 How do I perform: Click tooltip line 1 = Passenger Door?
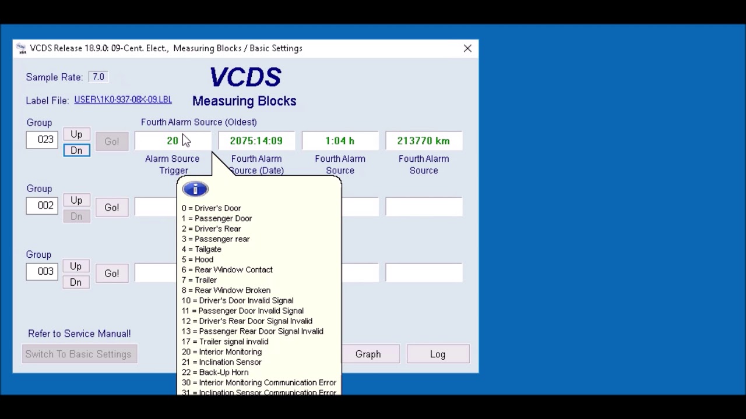point(217,218)
